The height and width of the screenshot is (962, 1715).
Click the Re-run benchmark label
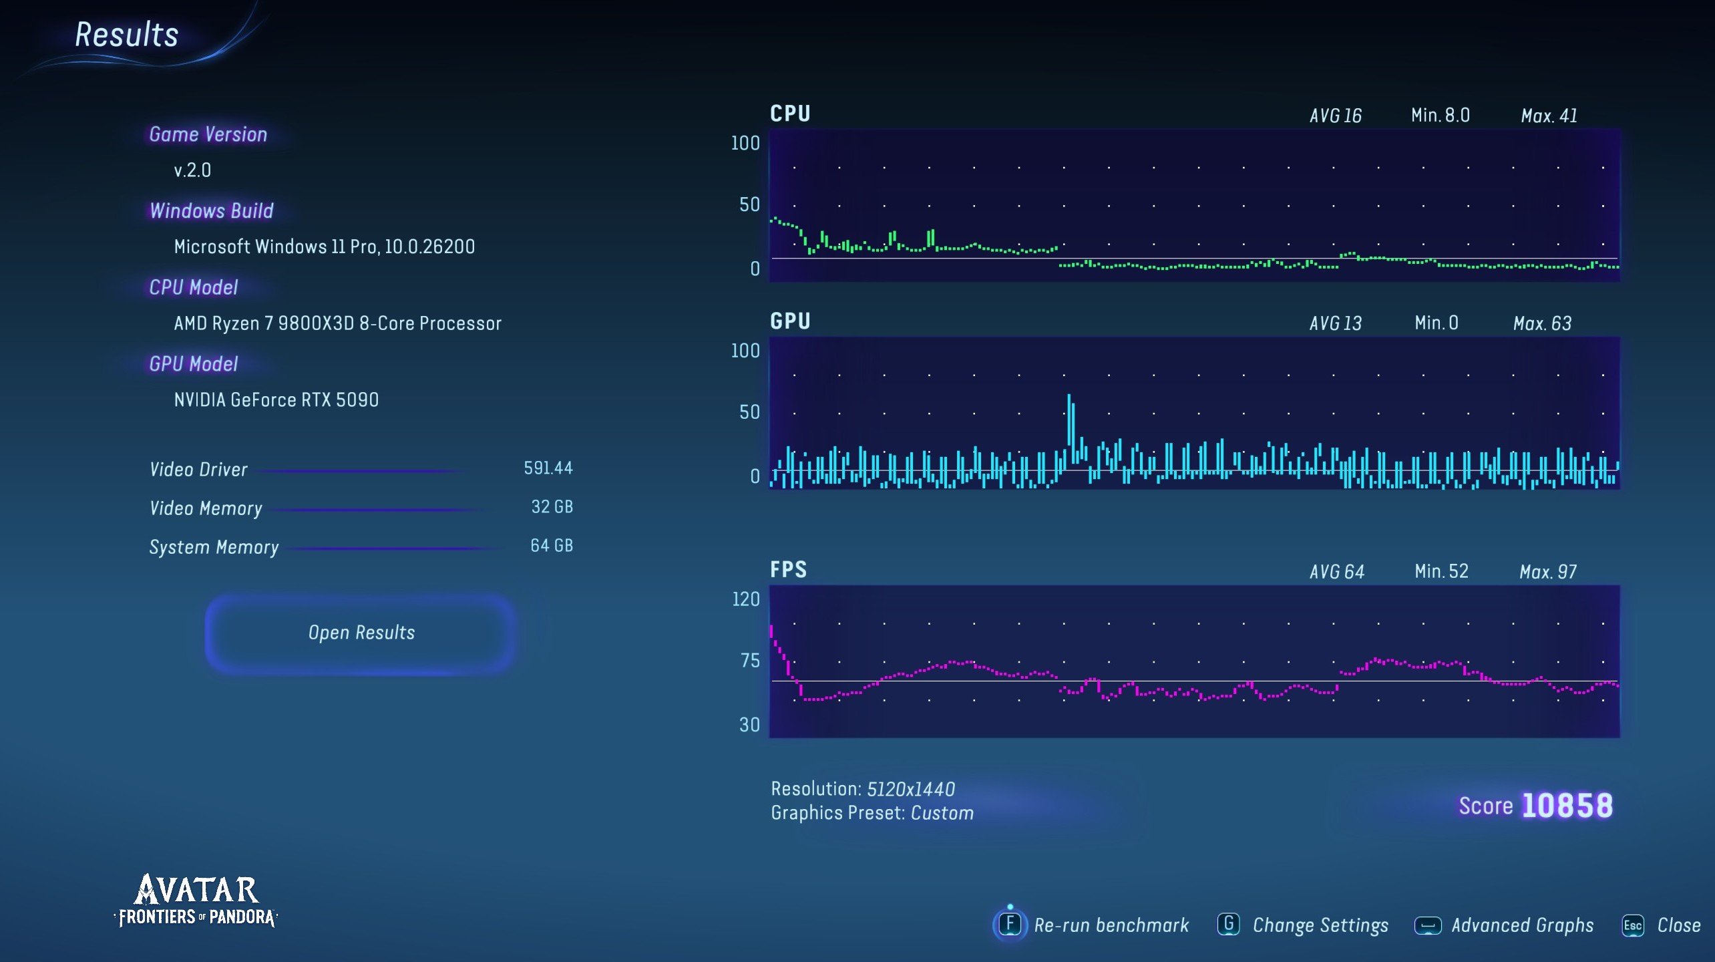coord(1111,925)
